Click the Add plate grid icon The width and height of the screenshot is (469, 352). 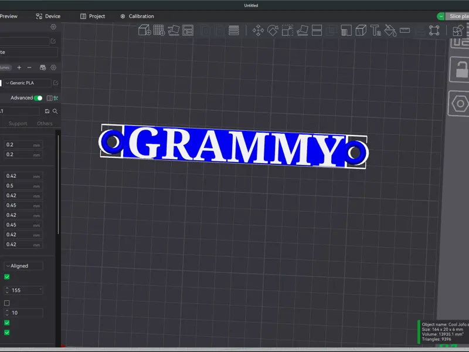159,31
